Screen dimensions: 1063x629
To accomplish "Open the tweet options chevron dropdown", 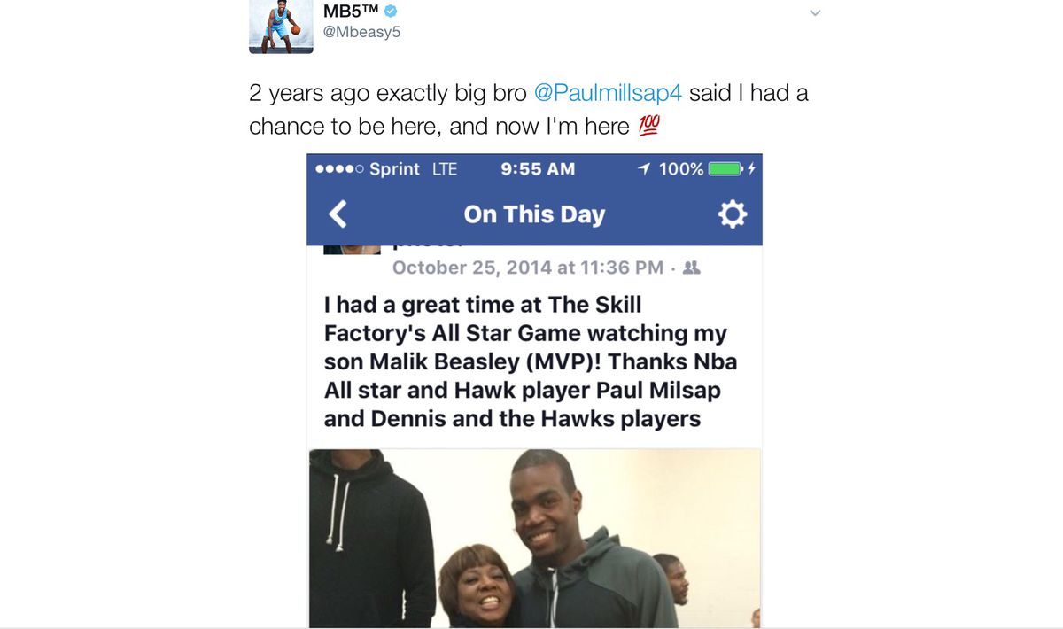I will click(816, 13).
